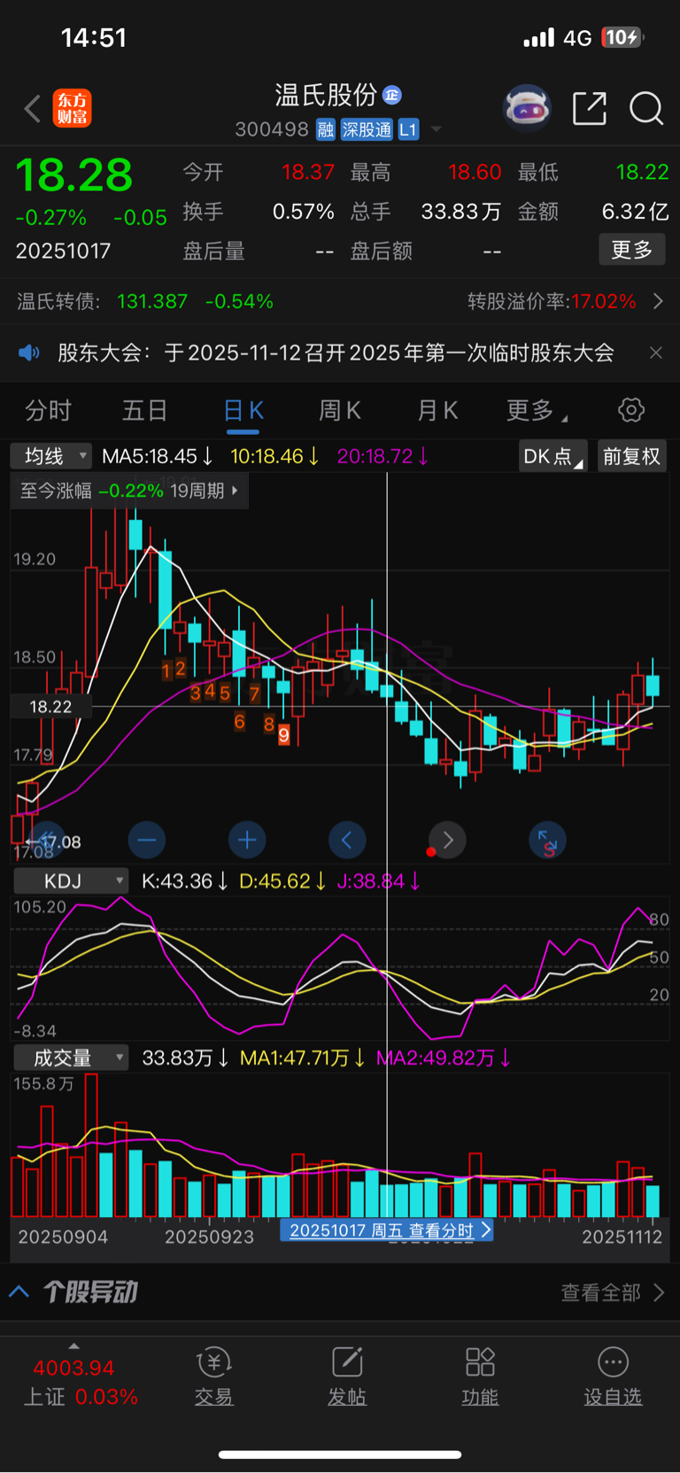
Task: Tap the verified badge beside 温氏股份
Action: [x=392, y=95]
